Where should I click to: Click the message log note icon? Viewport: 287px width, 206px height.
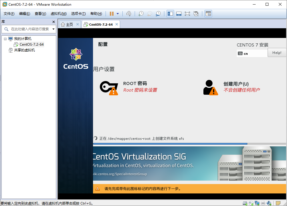[278, 203]
